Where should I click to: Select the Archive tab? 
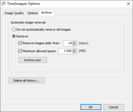(x=47, y=12)
